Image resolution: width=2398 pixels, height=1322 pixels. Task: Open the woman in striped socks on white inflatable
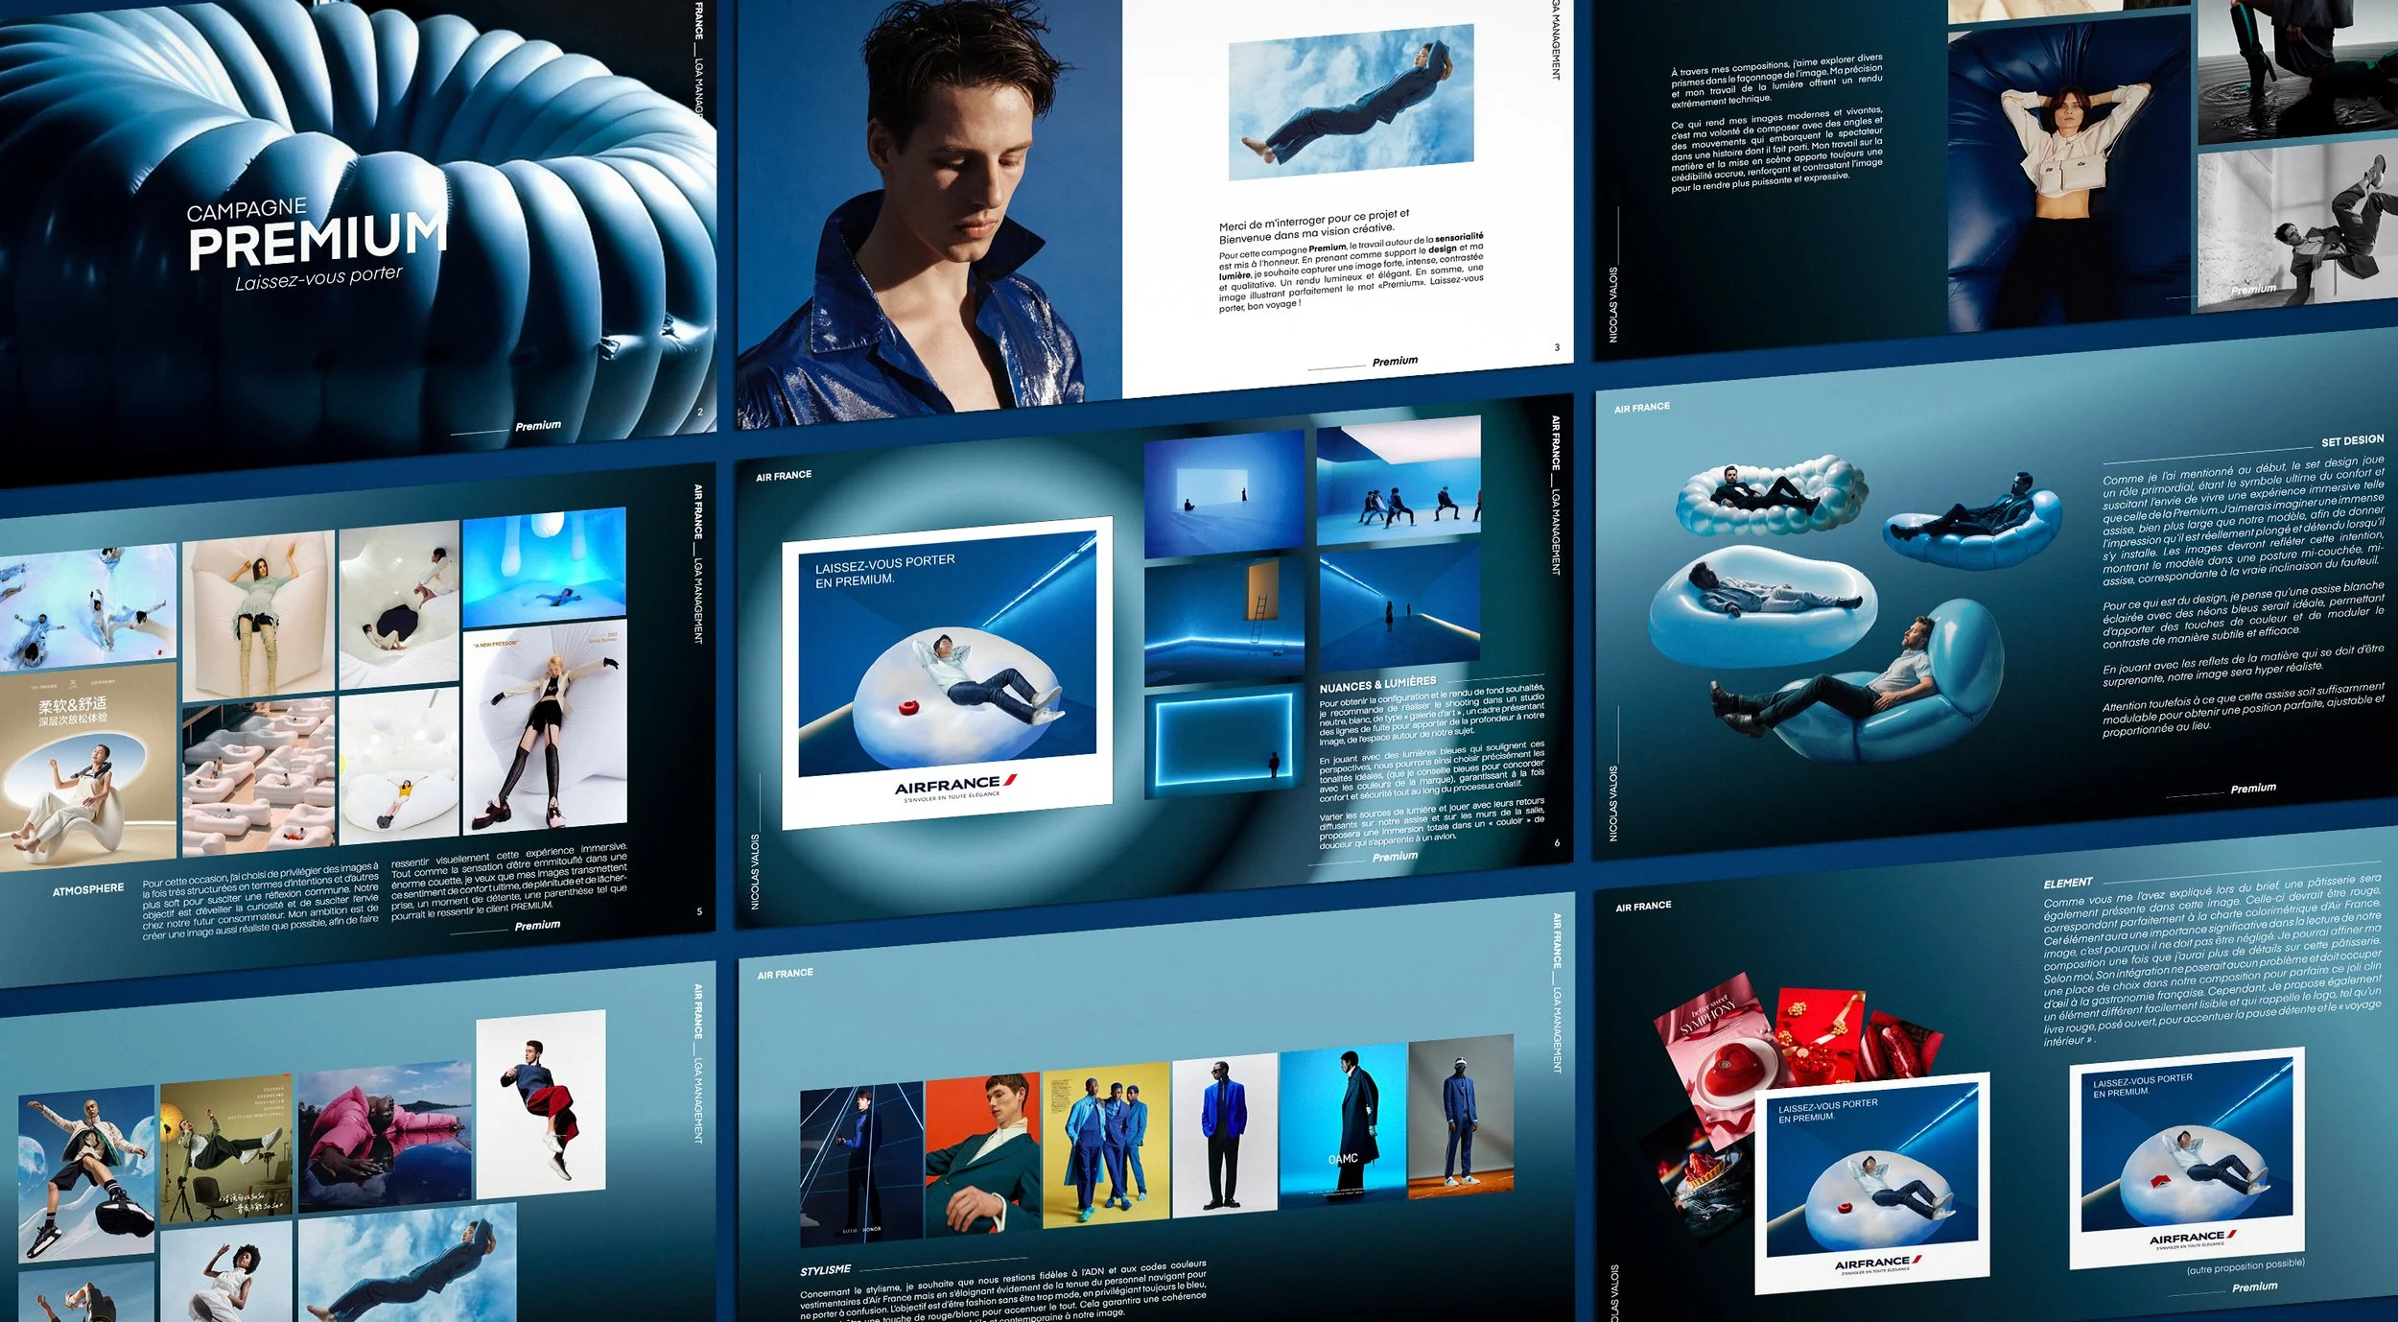click(545, 727)
